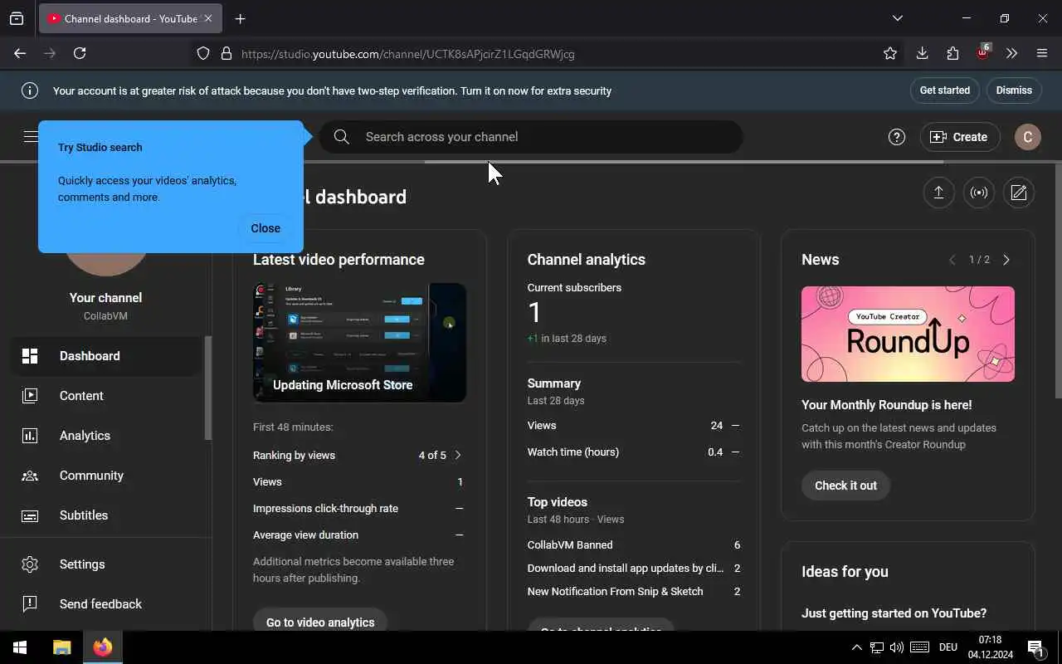Click the Create button
The image size is (1062, 664).
pyautogui.click(x=959, y=137)
